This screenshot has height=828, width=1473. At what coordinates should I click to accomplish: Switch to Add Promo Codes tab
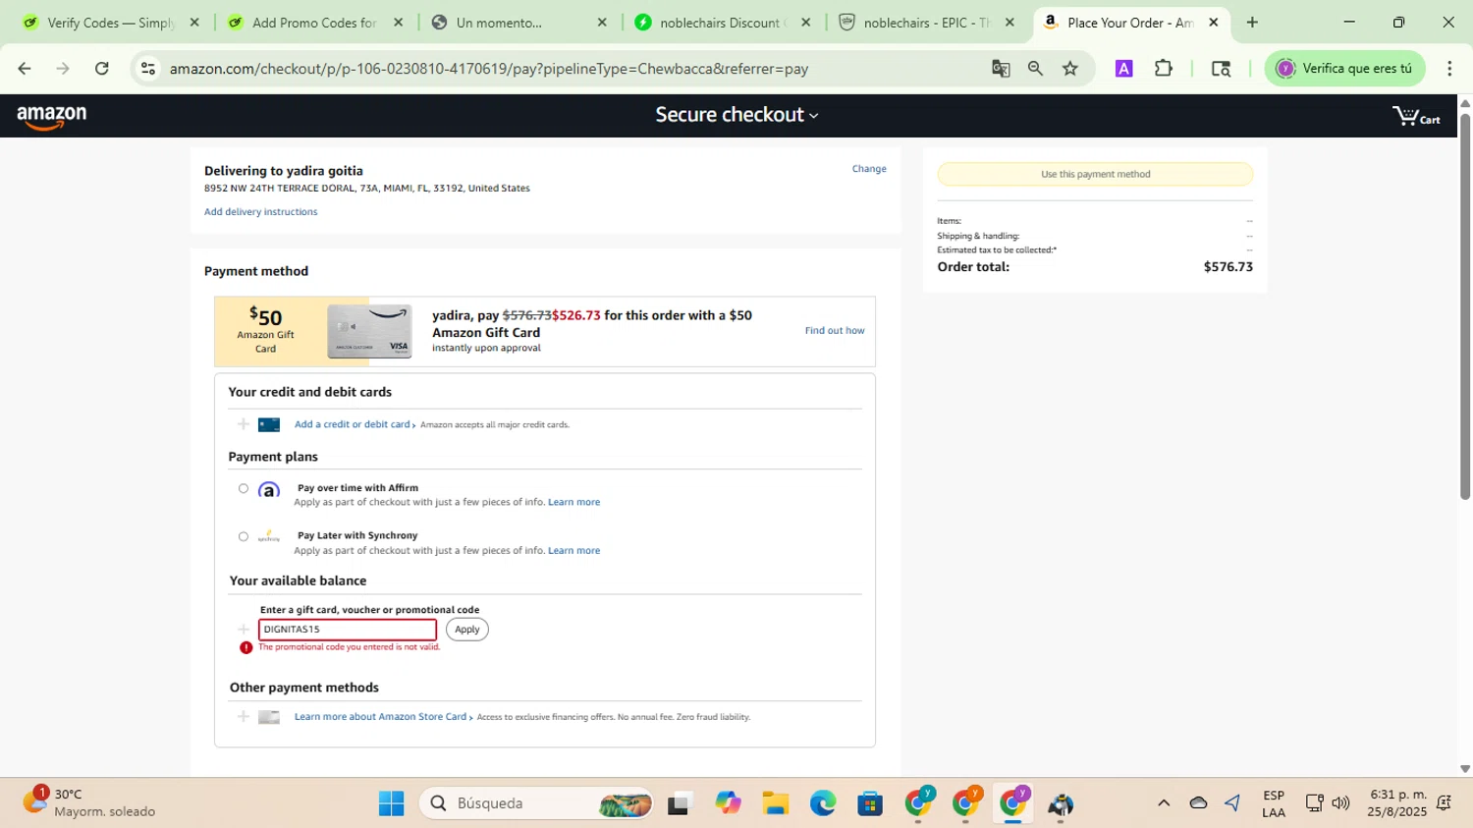[x=312, y=23]
